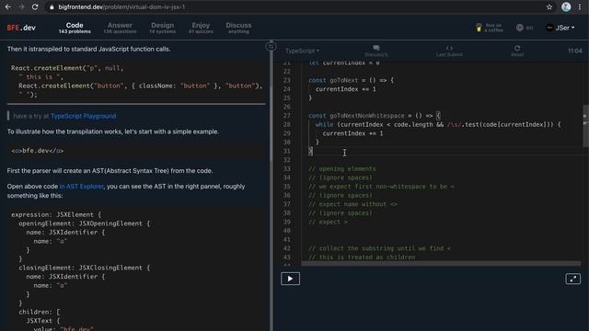Screen dimensions: 589x331
Task: Click the address bar URL
Action: [121, 6]
